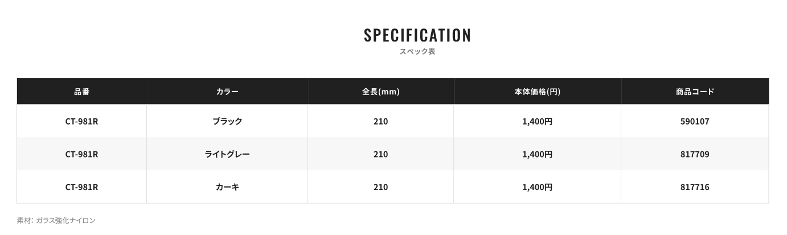Click the 210 length in ライトグレー row
This screenshot has width=787, height=235.
click(x=381, y=154)
